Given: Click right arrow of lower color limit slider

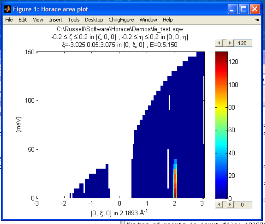Looking at the screenshot, I should pos(230,204).
